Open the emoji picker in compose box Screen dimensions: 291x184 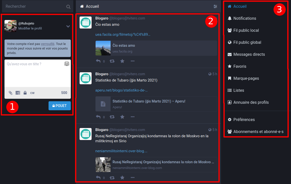[x=67, y=64]
